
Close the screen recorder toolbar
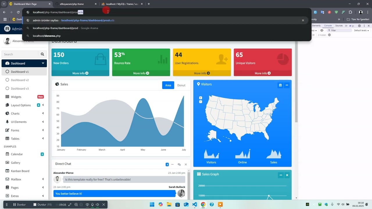pos(103,205)
